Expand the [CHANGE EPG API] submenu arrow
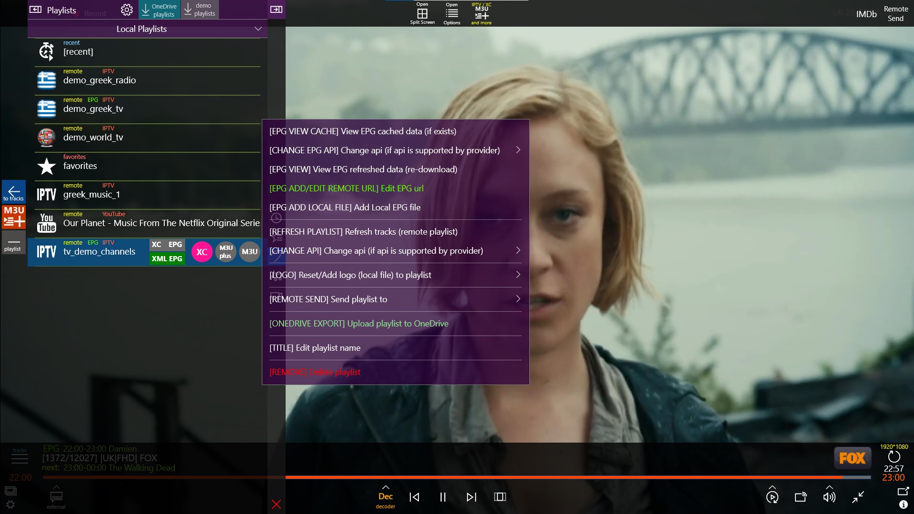The width and height of the screenshot is (914, 514). (518, 150)
